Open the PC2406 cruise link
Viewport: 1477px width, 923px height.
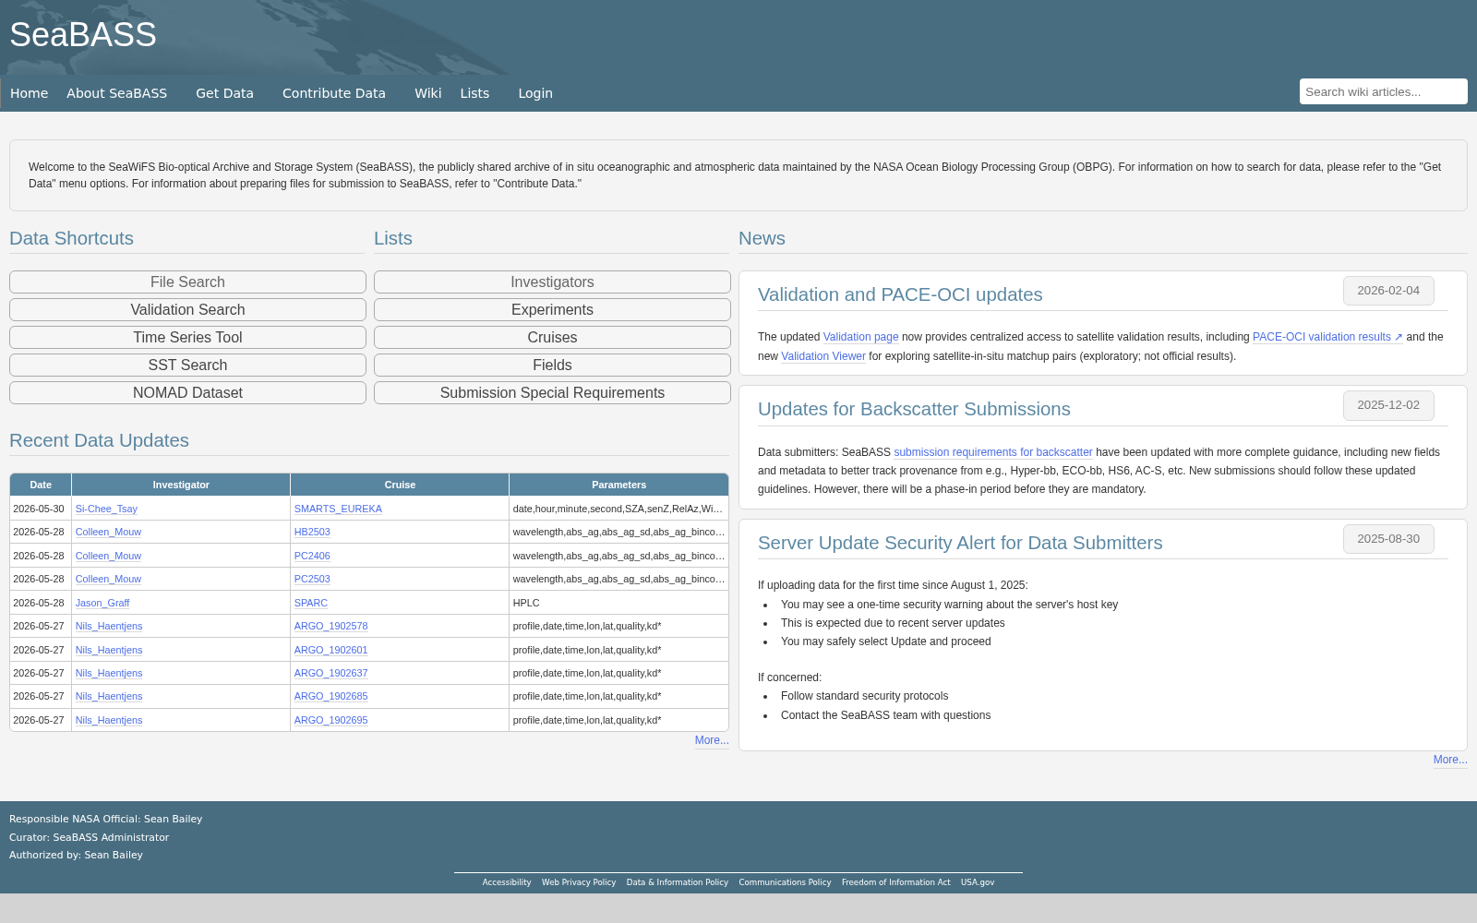312,556
